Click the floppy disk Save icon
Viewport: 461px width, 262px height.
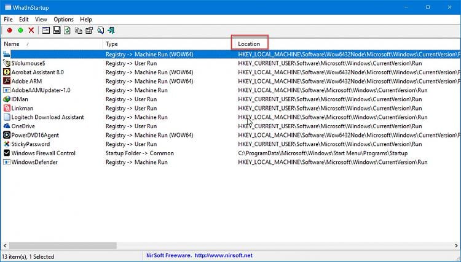57,30
